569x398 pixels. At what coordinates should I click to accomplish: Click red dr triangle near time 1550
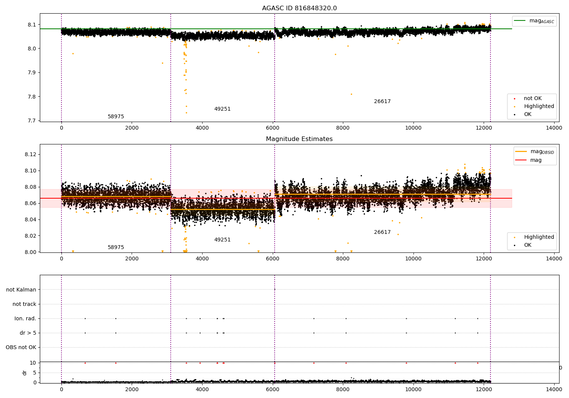[x=116, y=363]
